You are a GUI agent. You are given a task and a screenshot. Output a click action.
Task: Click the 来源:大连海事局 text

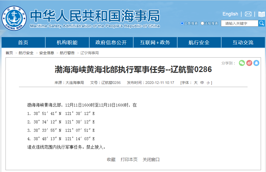[69, 83]
